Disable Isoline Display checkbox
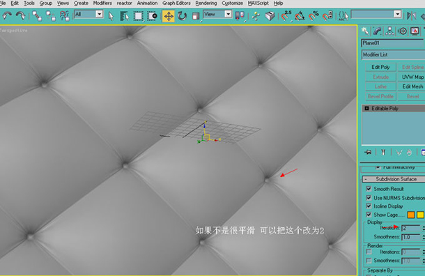 [369, 206]
